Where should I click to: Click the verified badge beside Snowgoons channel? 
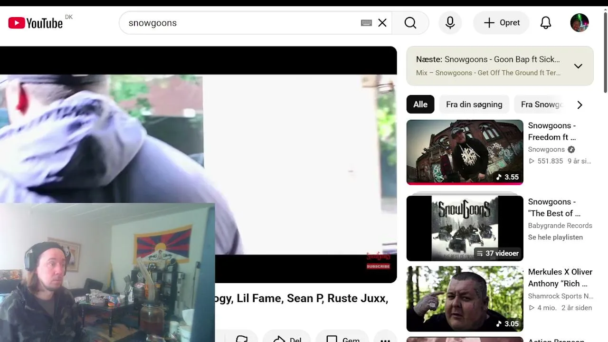(571, 149)
